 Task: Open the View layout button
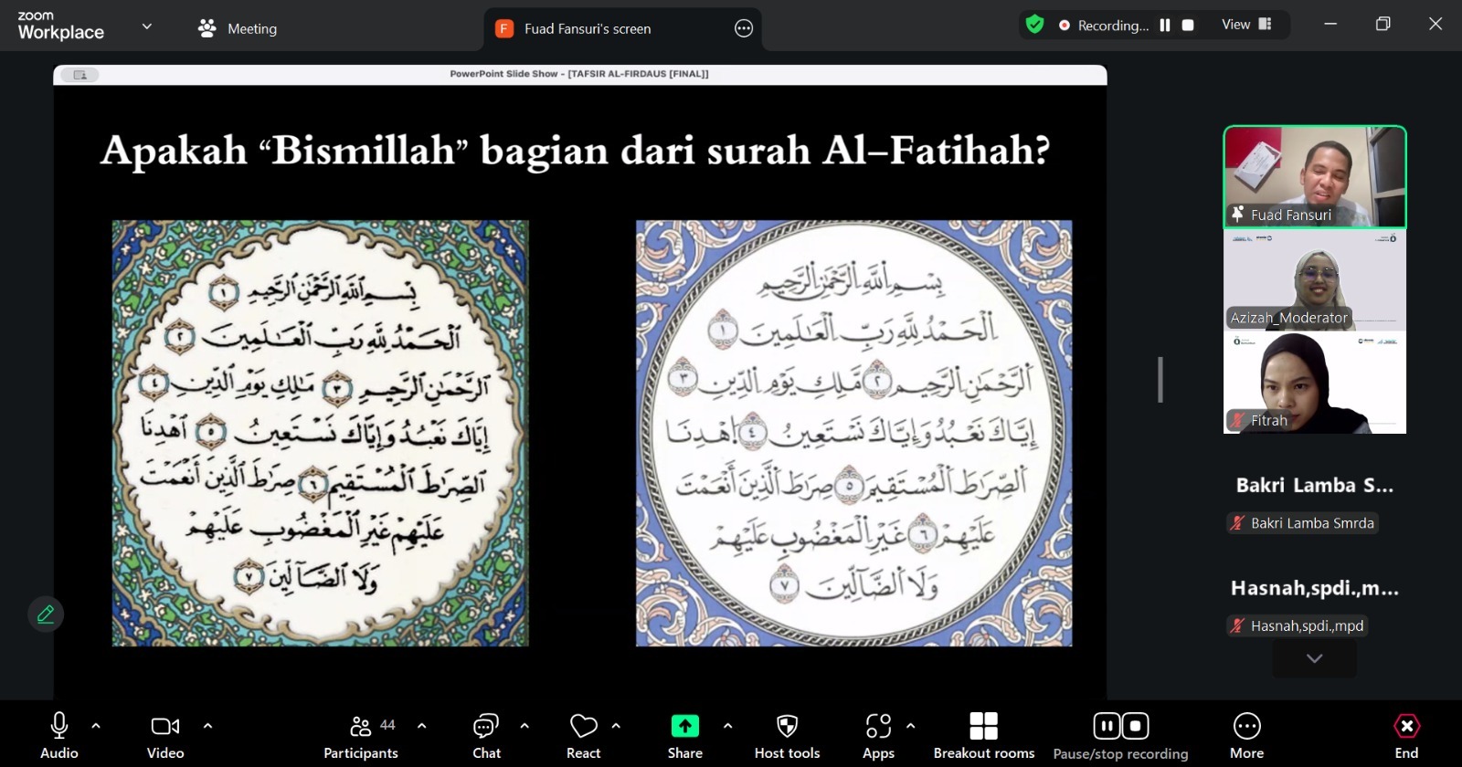(1246, 25)
